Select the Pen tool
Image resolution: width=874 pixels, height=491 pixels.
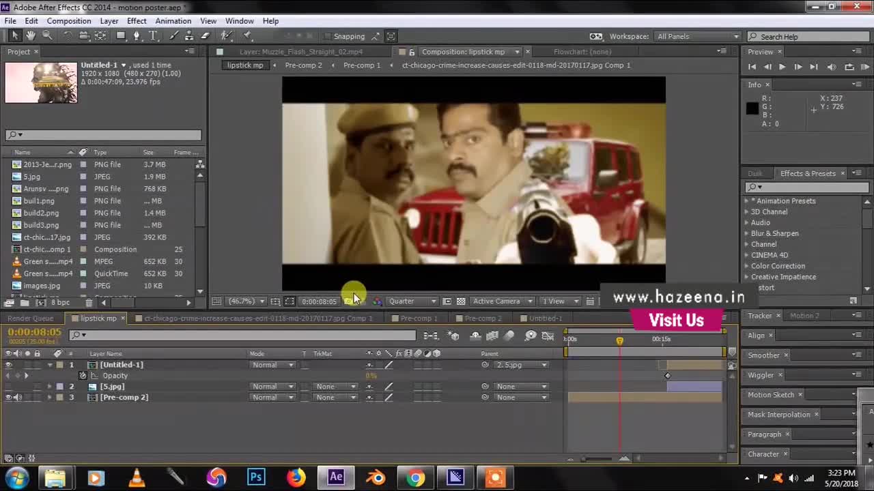pos(137,36)
